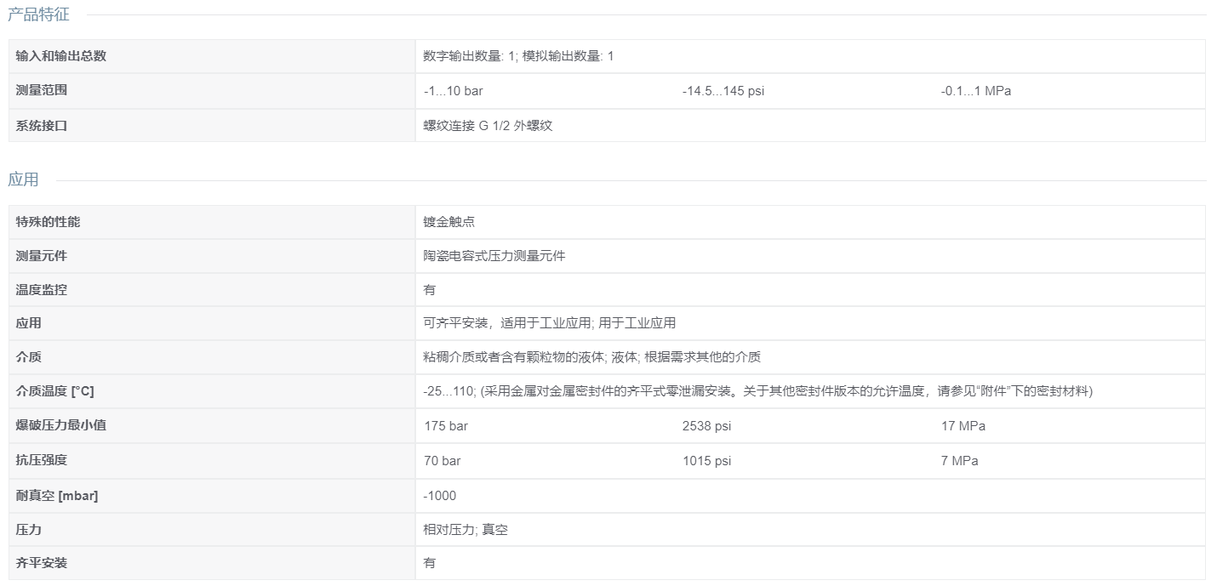
Task: Click the 2538 psi burst pressure value
Action: (706, 426)
